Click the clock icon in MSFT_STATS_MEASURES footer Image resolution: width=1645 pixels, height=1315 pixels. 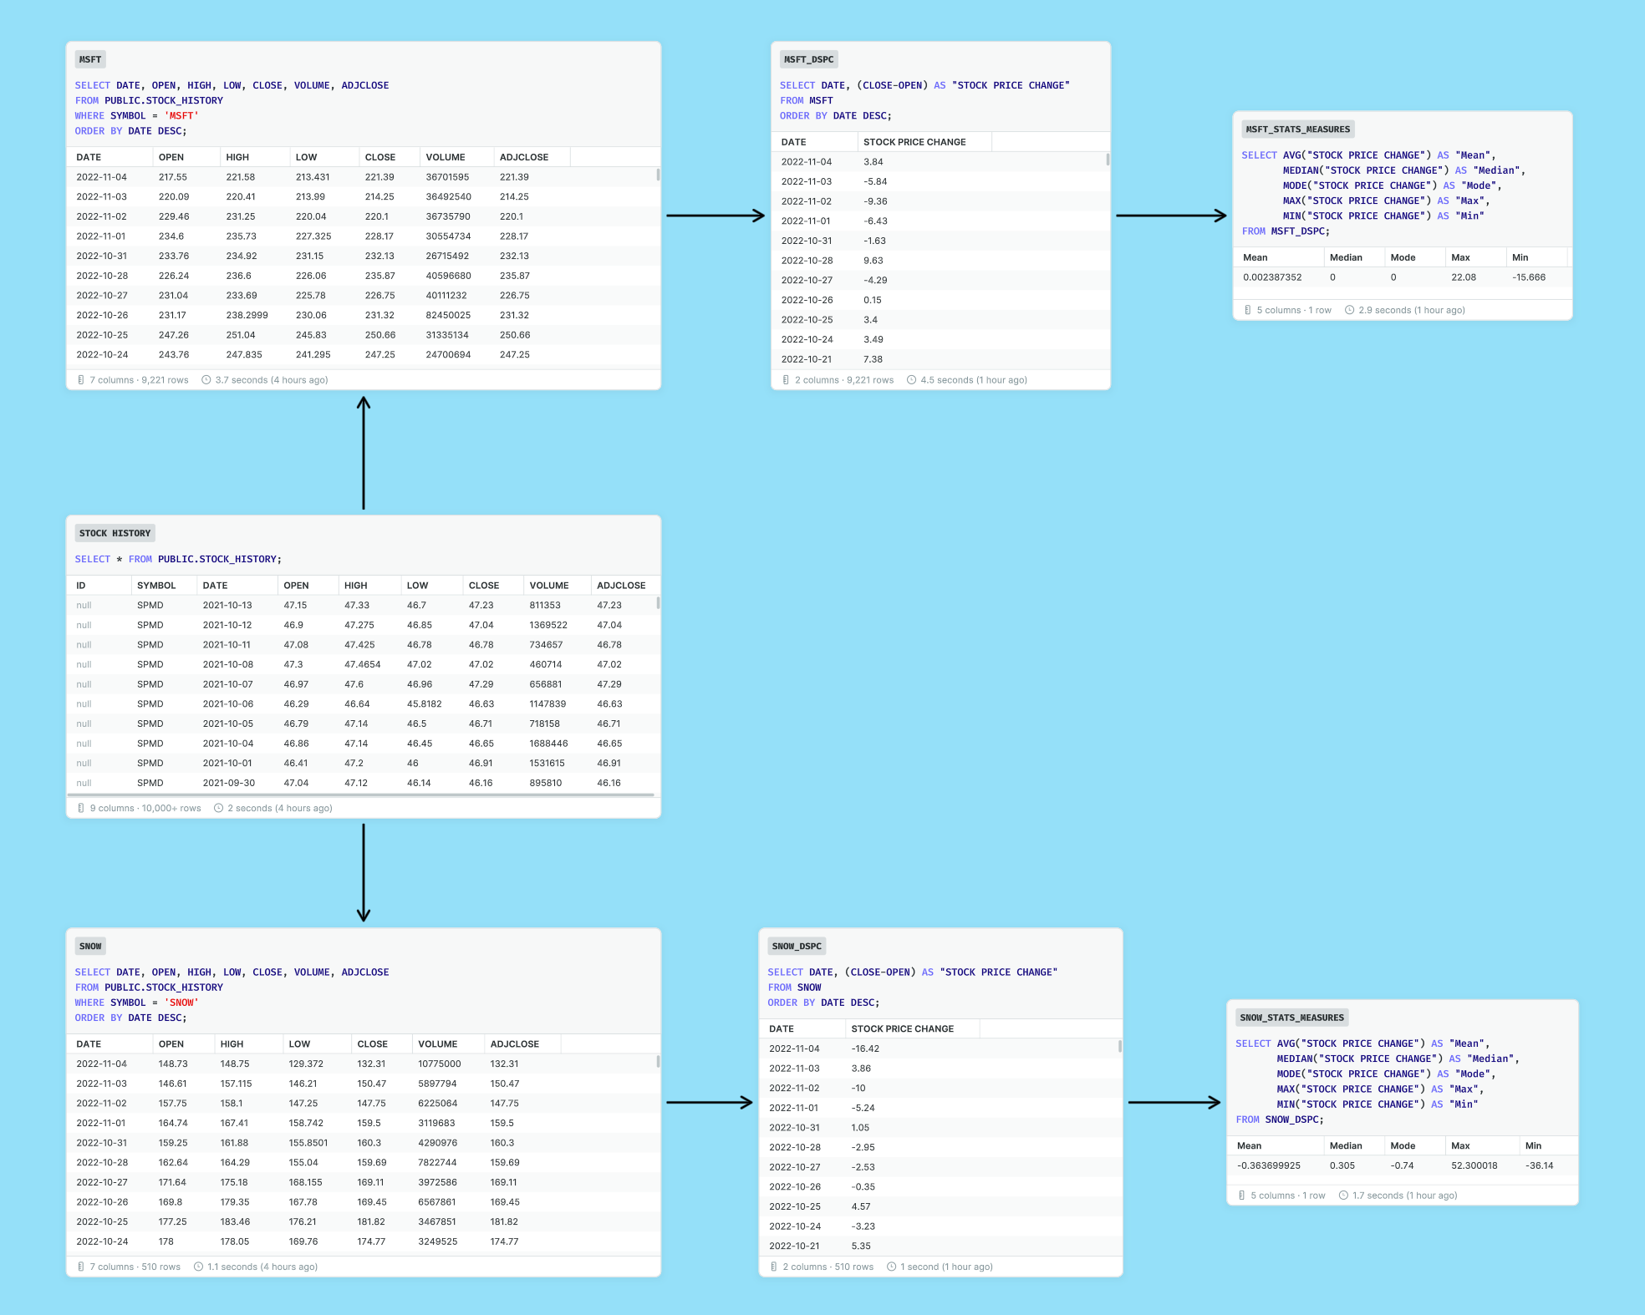tap(1349, 310)
